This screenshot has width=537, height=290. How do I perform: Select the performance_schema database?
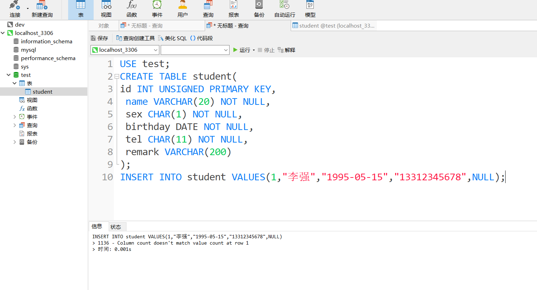48,58
